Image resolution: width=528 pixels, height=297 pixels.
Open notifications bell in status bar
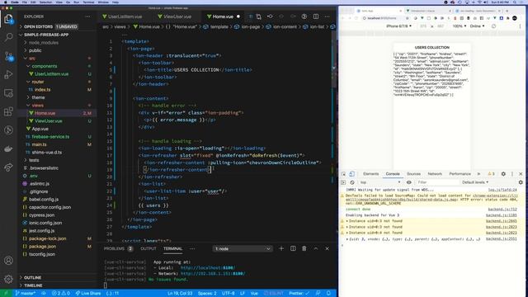pyautogui.click(x=328, y=294)
